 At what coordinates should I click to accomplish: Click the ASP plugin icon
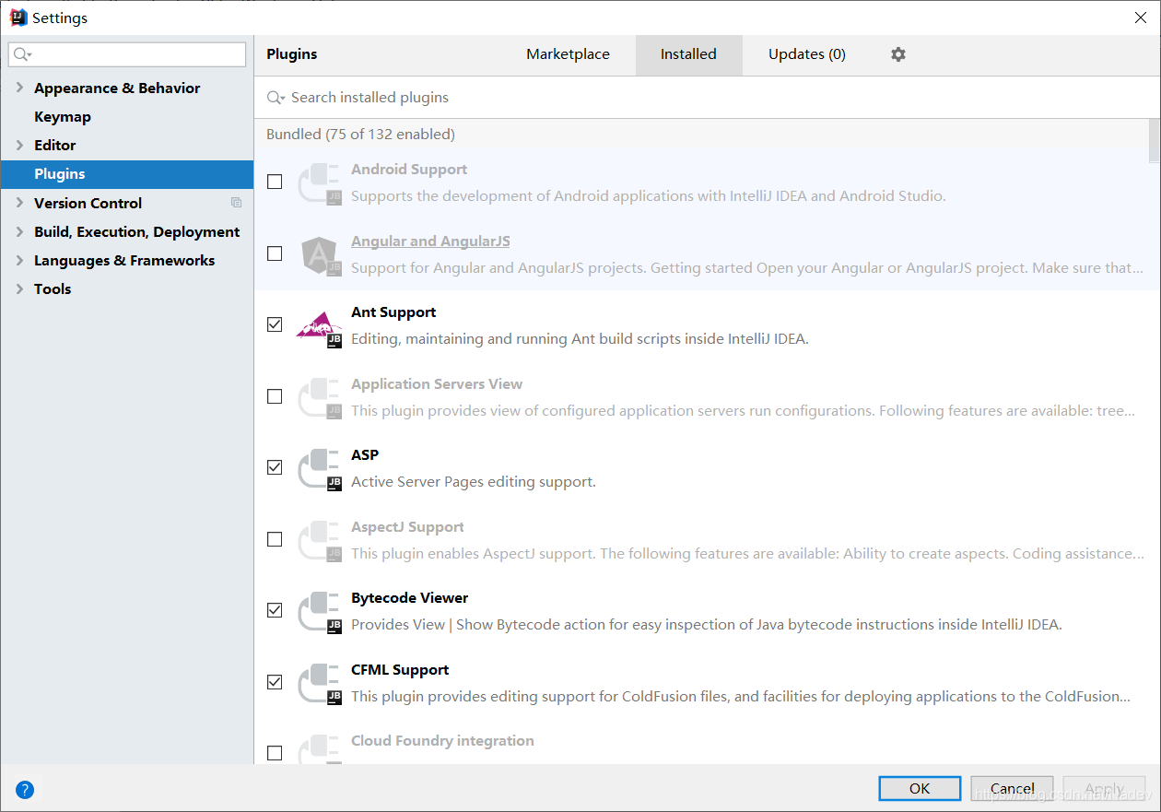[x=320, y=468]
